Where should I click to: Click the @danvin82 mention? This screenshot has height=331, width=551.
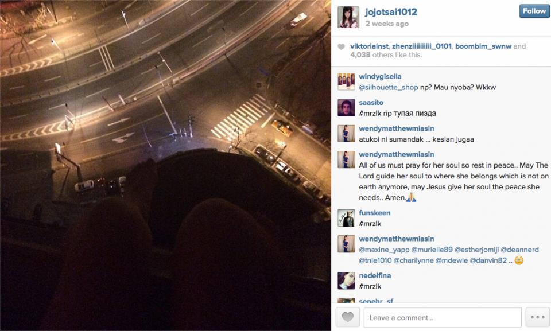click(488, 260)
